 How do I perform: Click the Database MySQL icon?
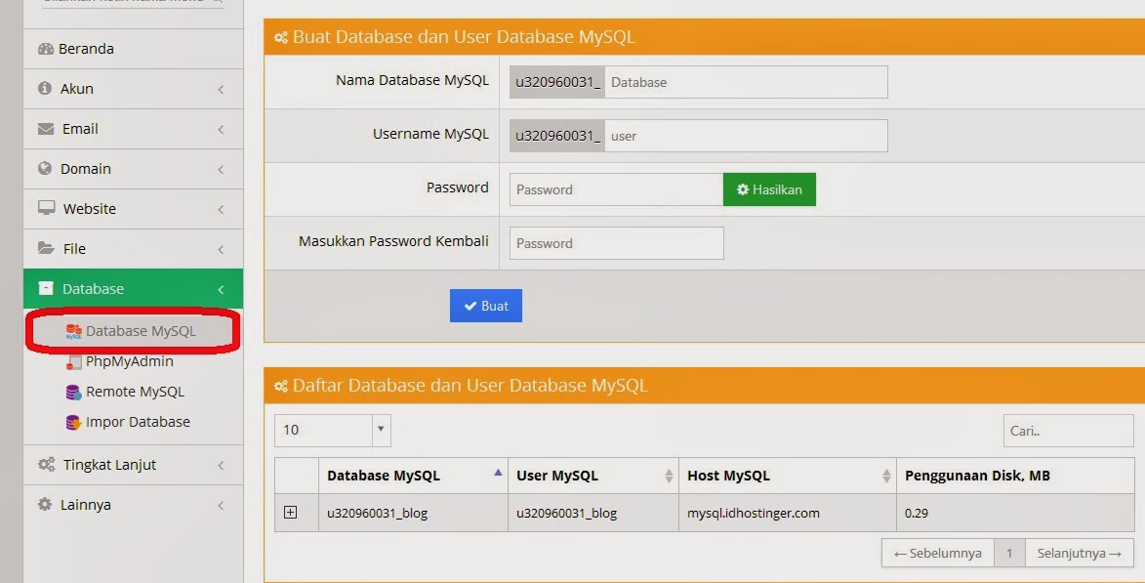coord(74,332)
